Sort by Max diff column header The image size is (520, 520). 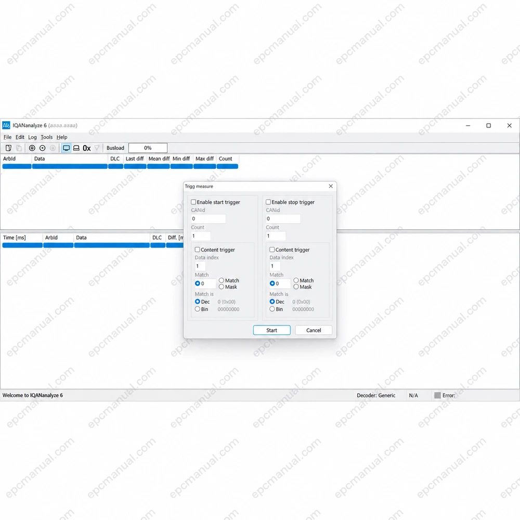[204, 159]
